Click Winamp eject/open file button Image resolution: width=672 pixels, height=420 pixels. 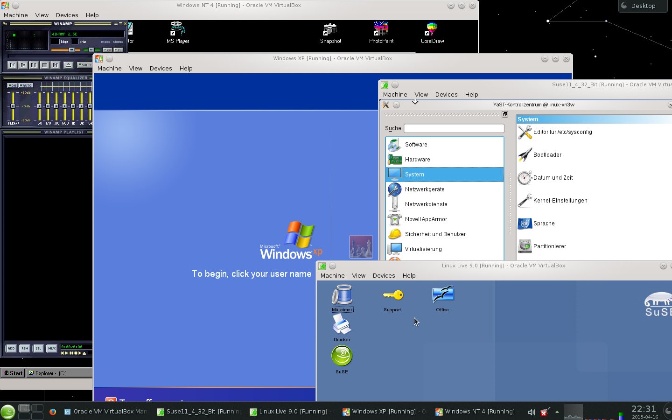pyautogui.click(x=68, y=65)
